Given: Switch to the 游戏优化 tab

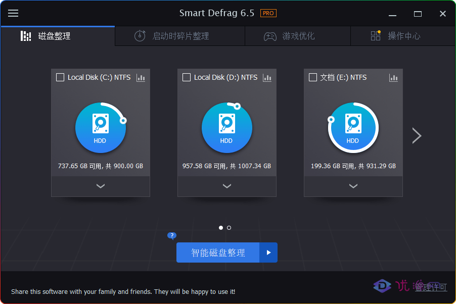Looking at the screenshot, I should pos(298,36).
